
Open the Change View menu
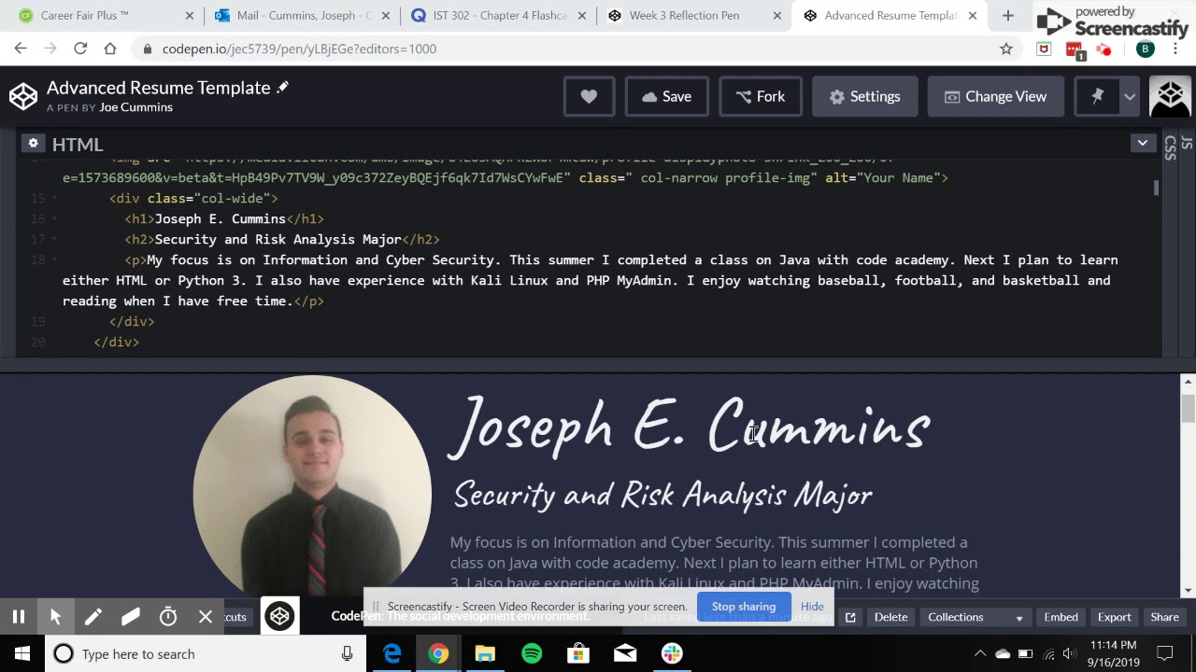coord(995,96)
